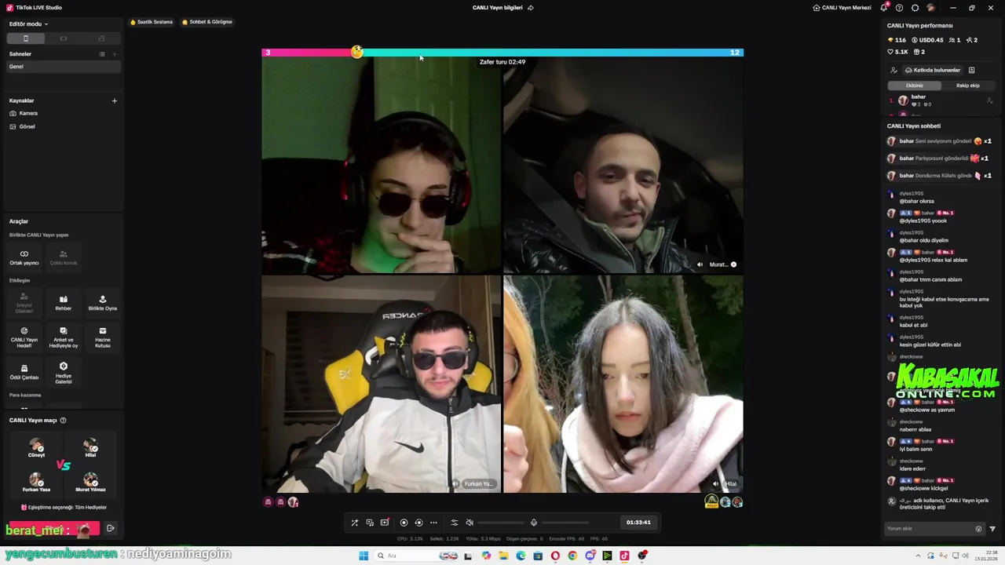Unmute the desktop speaker audio

[470, 523]
